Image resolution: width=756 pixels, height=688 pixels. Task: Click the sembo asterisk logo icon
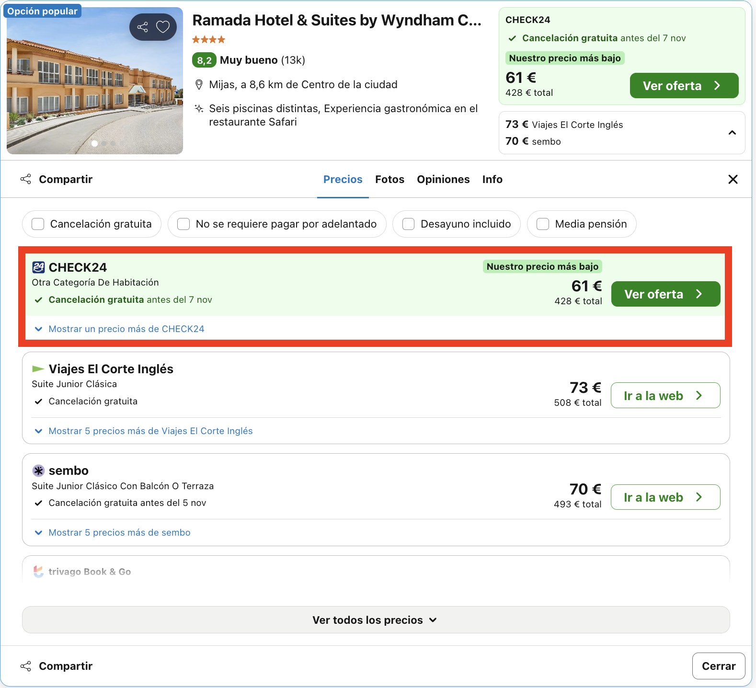pyautogui.click(x=38, y=470)
